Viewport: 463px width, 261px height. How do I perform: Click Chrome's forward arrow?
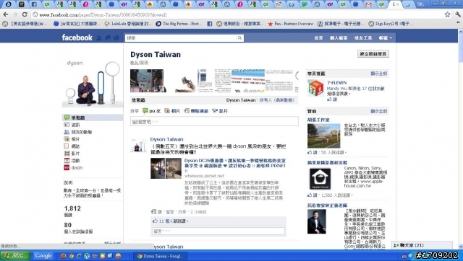click(15, 14)
